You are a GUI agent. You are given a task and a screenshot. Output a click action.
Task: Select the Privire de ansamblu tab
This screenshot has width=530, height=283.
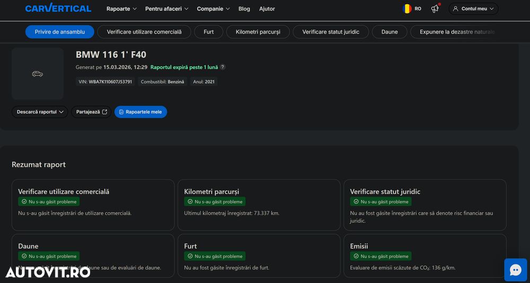(x=60, y=32)
